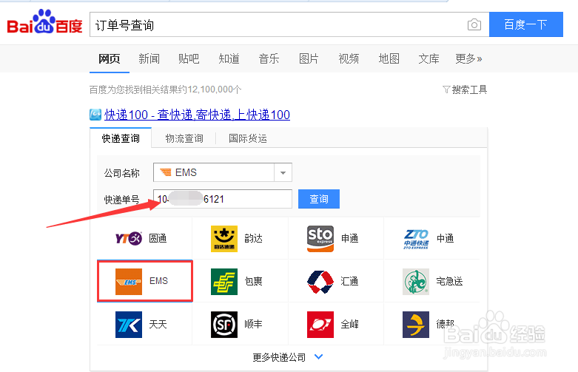578x372 pixels.
Task: Click the blue 查询 button
Action: (x=319, y=199)
